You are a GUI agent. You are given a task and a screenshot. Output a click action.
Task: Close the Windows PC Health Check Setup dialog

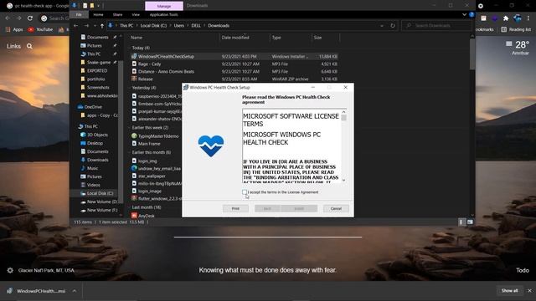(346, 87)
